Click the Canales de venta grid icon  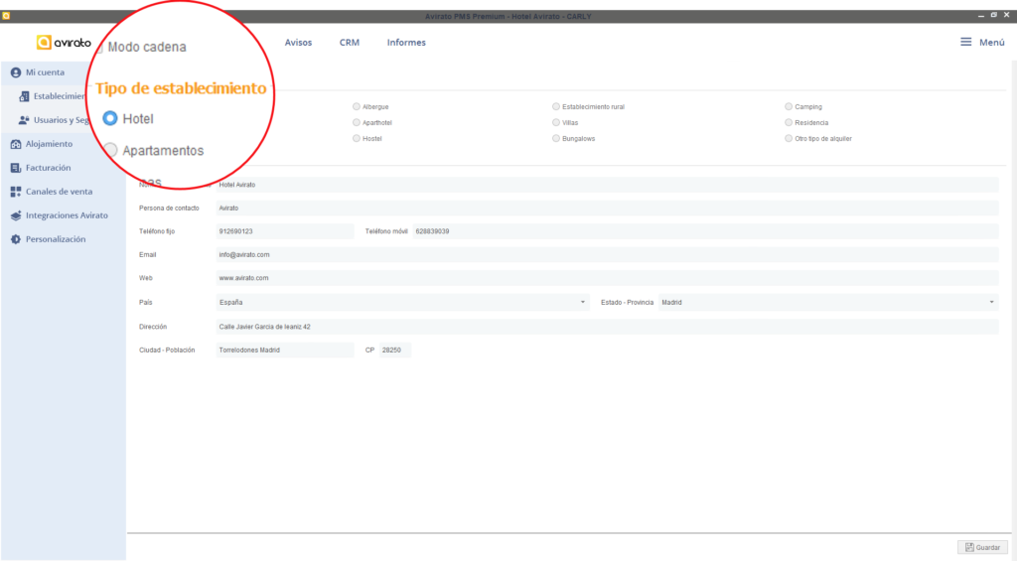pos(16,192)
